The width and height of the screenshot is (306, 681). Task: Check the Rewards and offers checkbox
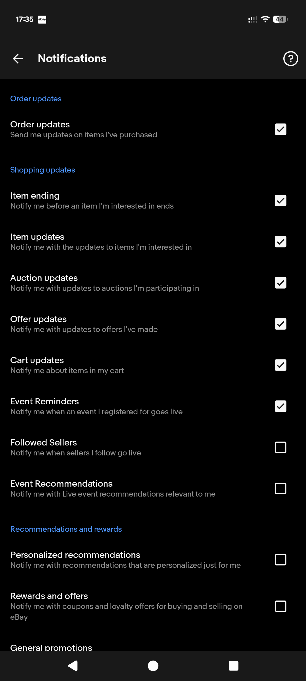click(x=280, y=606)
